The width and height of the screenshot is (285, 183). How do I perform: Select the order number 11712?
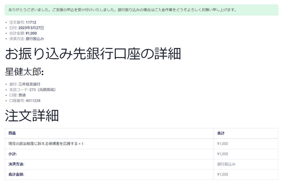click(31, 22)
